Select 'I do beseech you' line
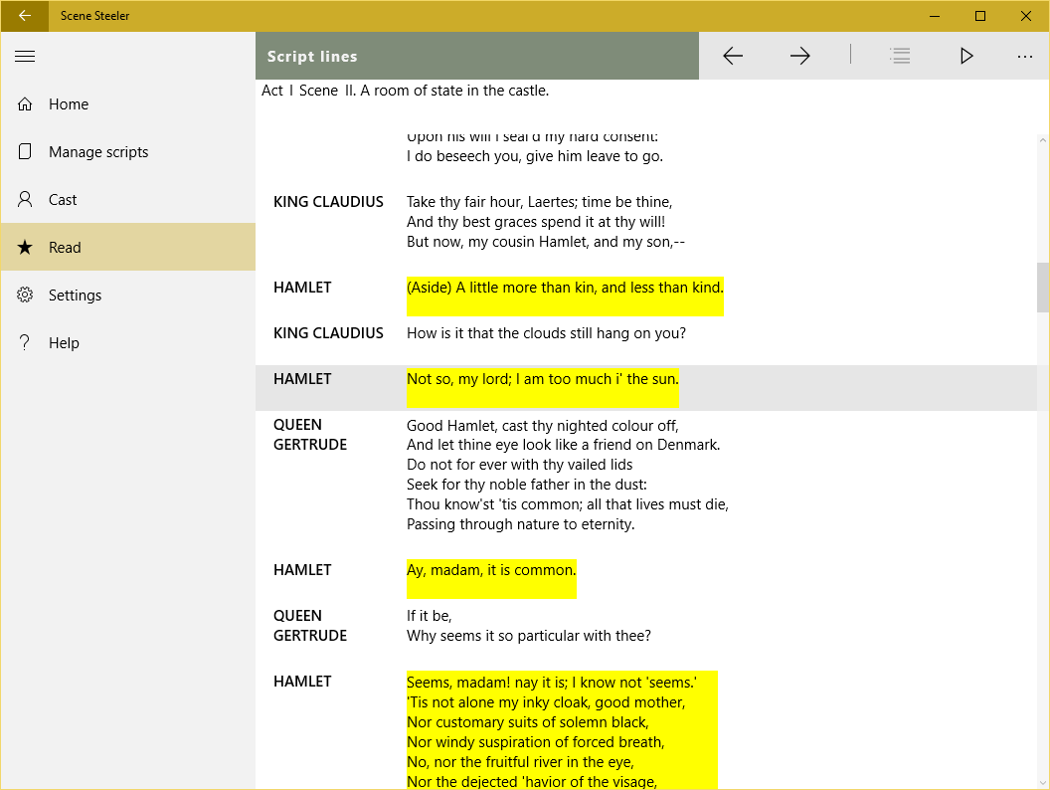The image size is (1050, 790). [x=534, y=156]
